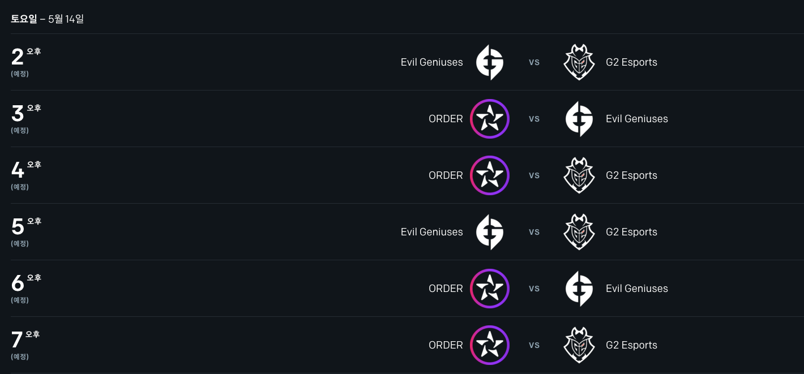The image size is (804, 374).
Task: Open G2 Esports team name in 4 오후 match
Action: 631,175
